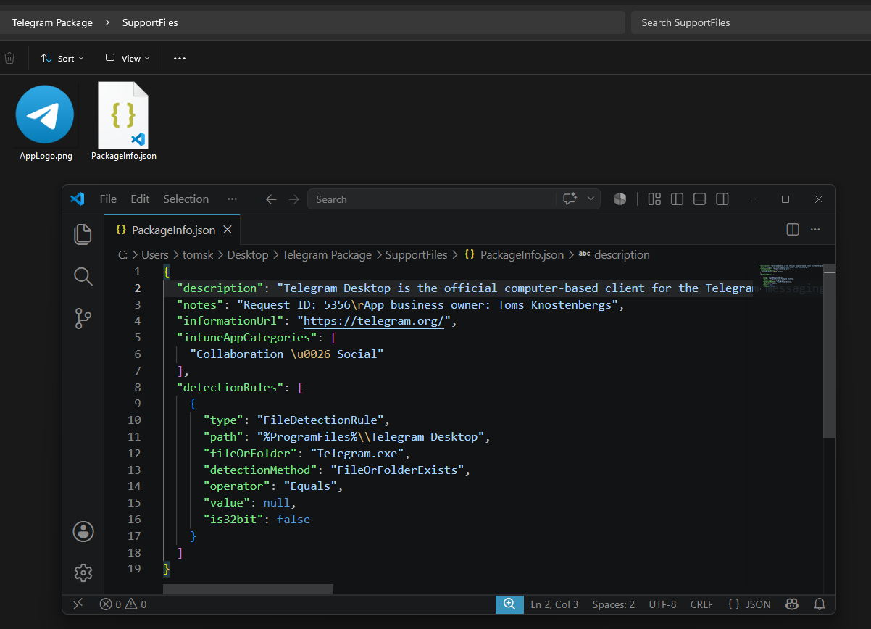Change encoding via UTF-8 in status bar
Screen dimensions: 871x629
click(x=662, y=604)
